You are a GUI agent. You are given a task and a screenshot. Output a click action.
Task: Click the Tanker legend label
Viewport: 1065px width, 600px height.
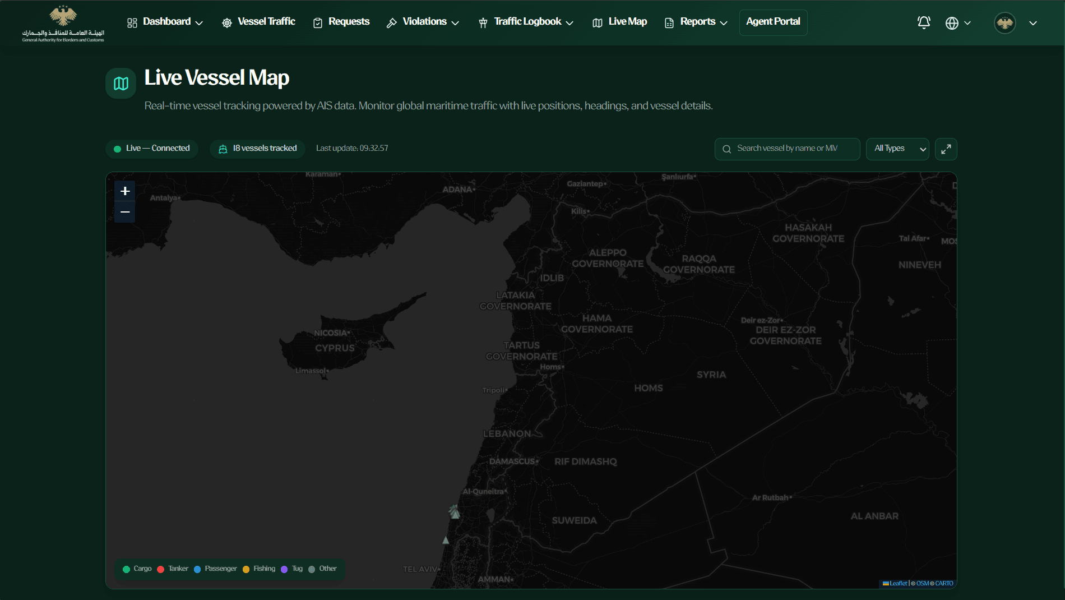pyautogui.click(x=178, y=569)
